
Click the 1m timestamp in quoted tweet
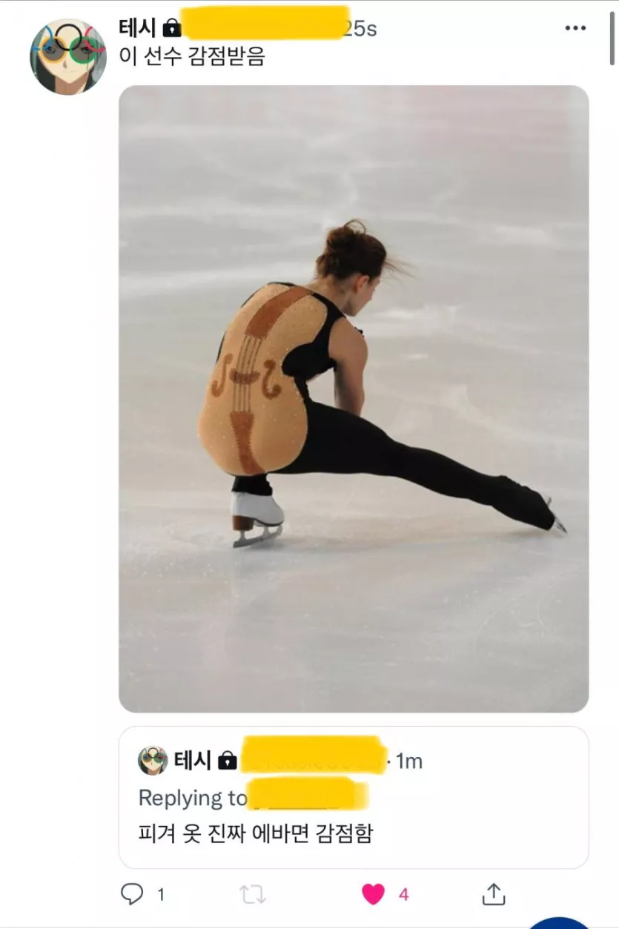pos(408,761)
